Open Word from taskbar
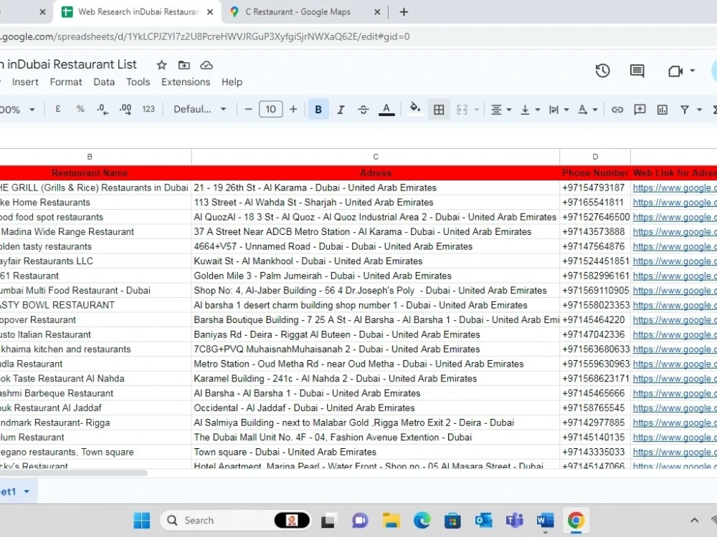 [545, 520]
